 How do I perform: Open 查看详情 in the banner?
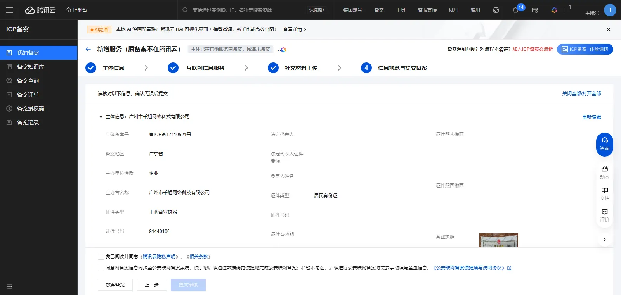[x=295, y=29]
